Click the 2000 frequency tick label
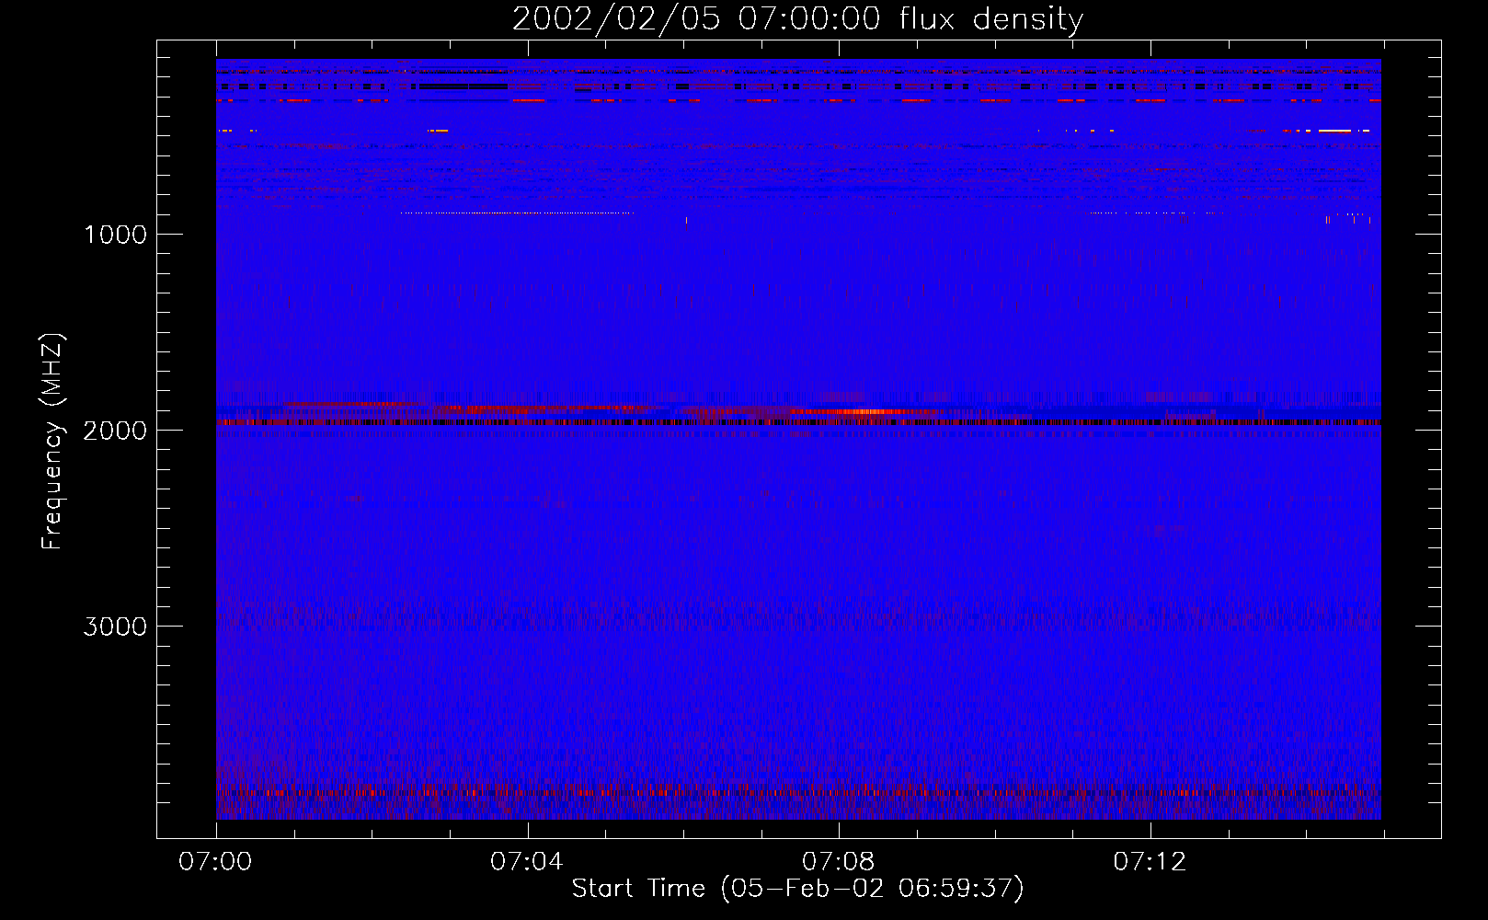 (115, 431)
